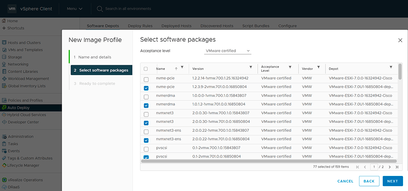Click the search magnifier icon
The width and height of the screenshot is (408, 191).
tap(100, 9)
